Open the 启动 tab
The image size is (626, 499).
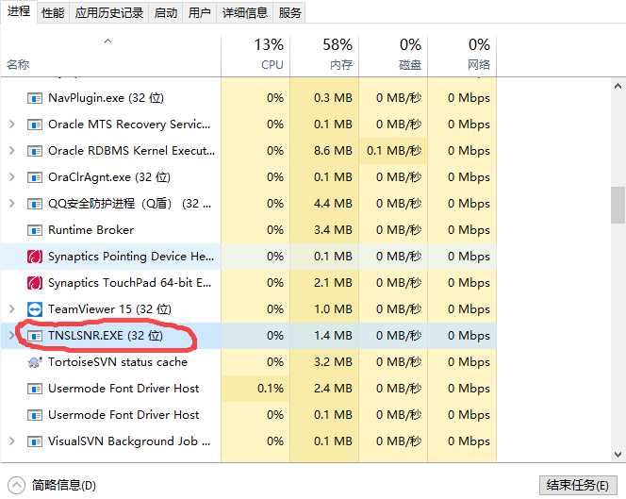coord(166,13)
